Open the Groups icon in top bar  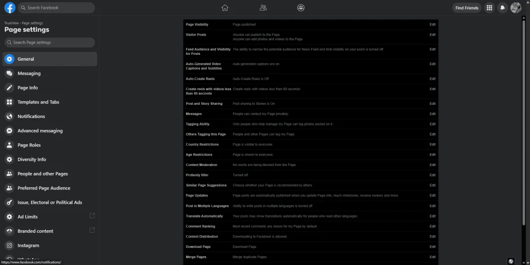click(x=301, y=8)
